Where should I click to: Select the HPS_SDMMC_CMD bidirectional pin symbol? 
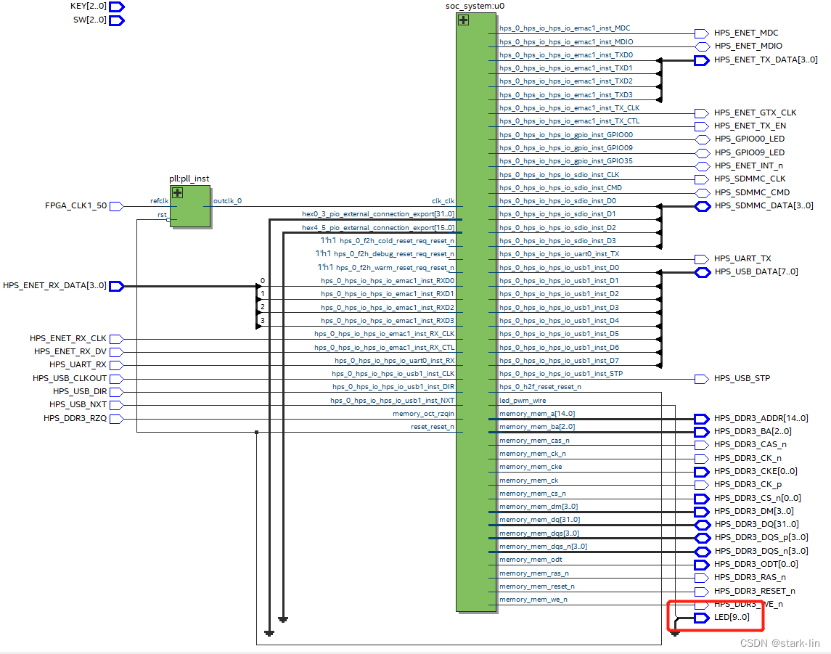pos(703,194)
